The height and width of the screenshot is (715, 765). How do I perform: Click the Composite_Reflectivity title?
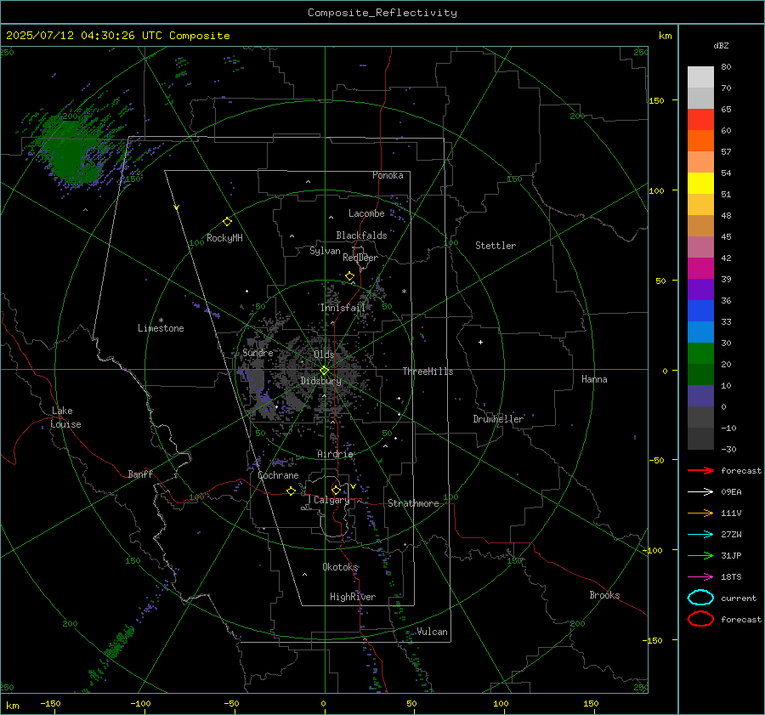coord(382,13)
